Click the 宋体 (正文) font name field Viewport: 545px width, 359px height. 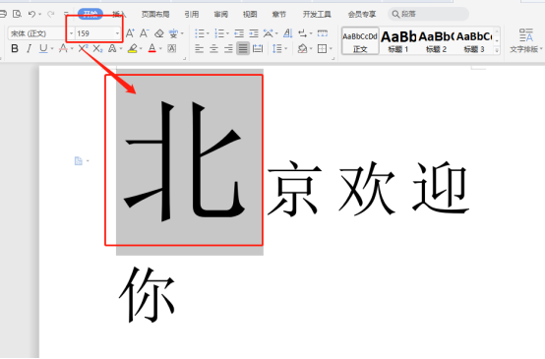click(37, 33)
